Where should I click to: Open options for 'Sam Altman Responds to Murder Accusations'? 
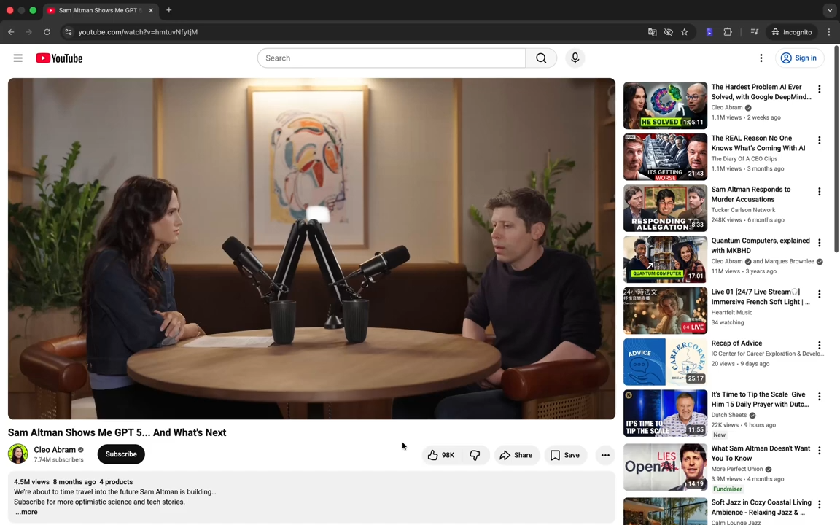(819, 191)
